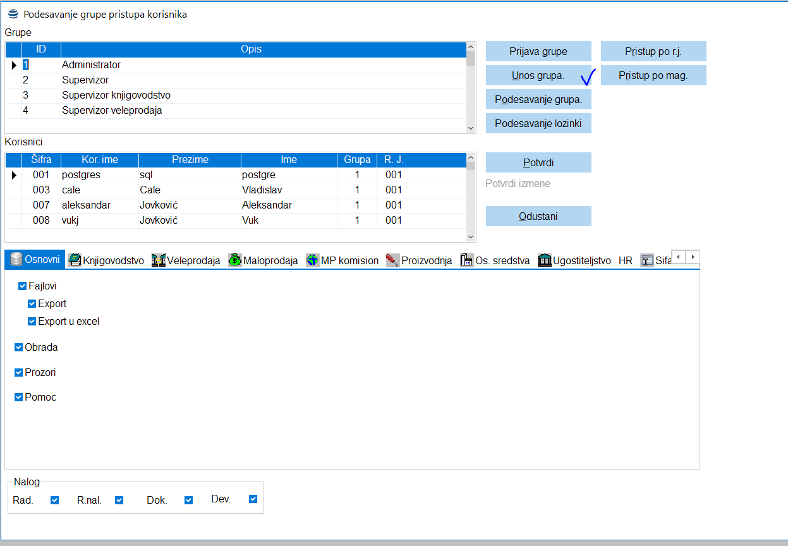The width and height of the screenshot is (788, 546).
Task: Toggle the Dev. checkbox in Nalog
Action: coord(253,499)
